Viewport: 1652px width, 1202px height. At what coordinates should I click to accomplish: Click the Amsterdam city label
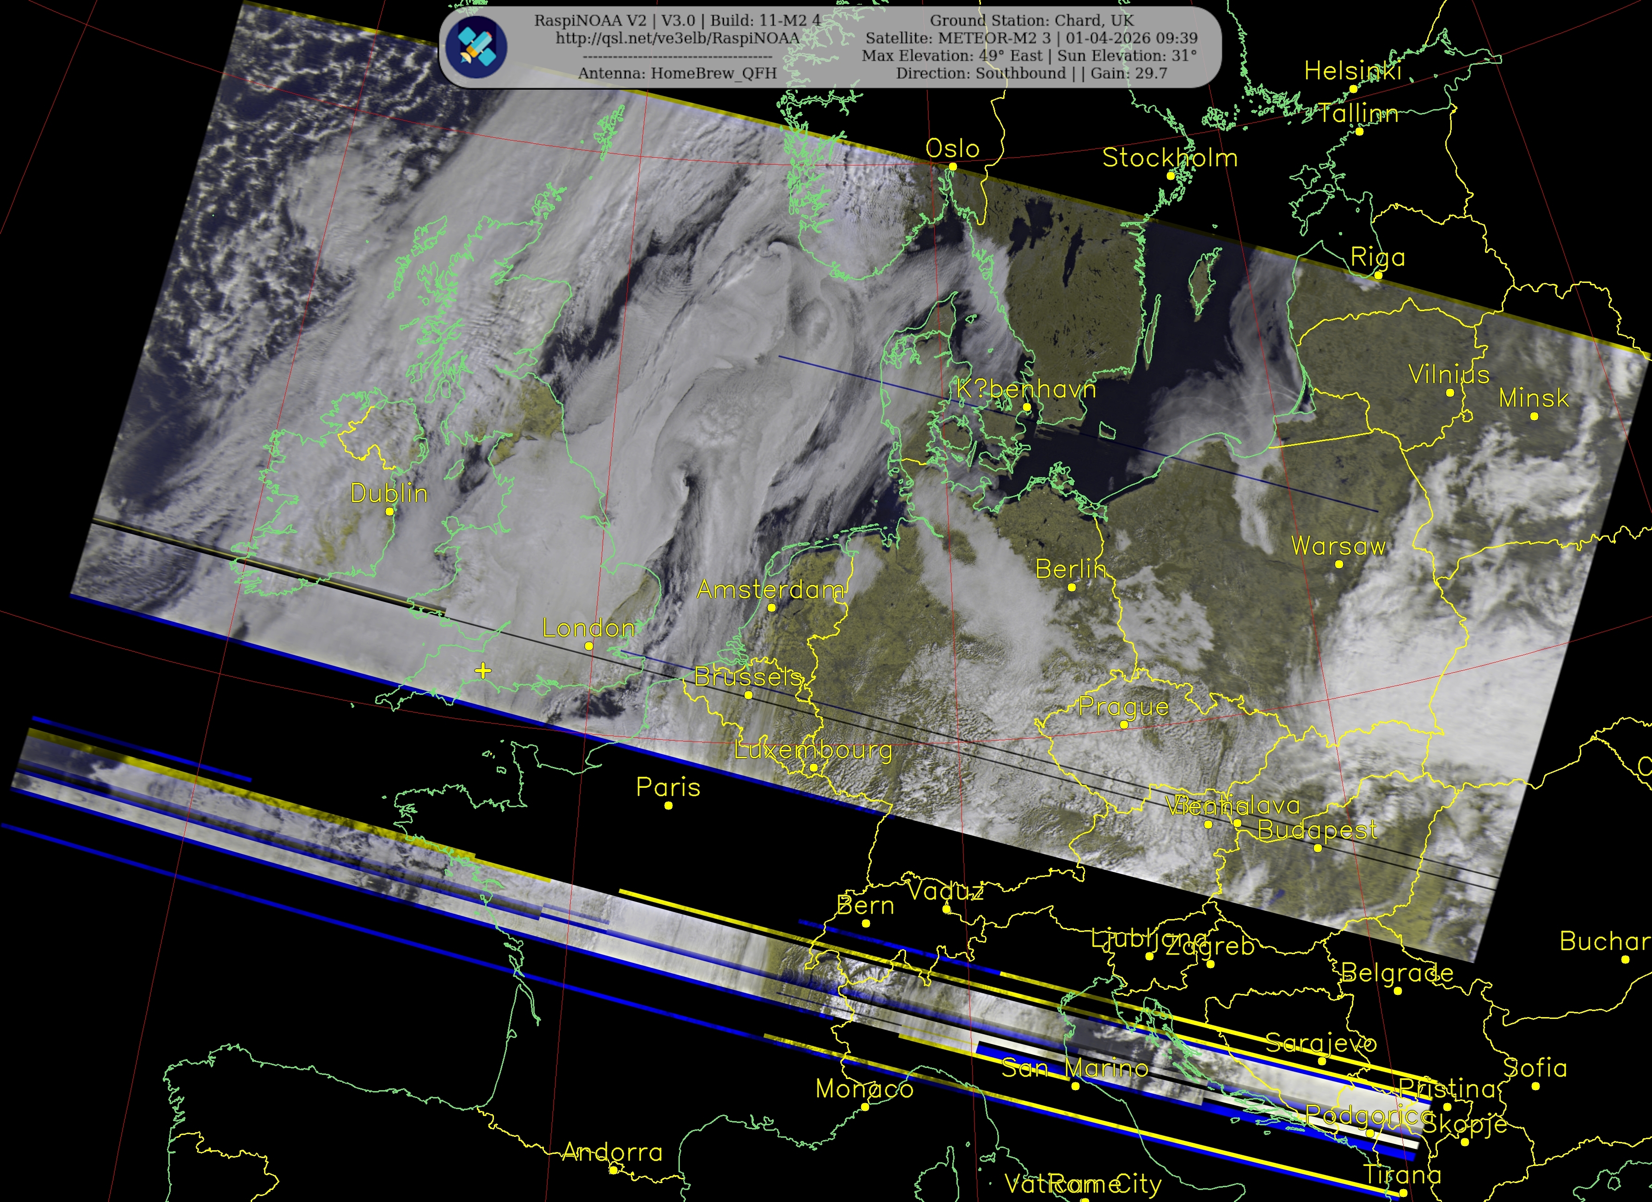pyautogui.click(x=771, y=590)
